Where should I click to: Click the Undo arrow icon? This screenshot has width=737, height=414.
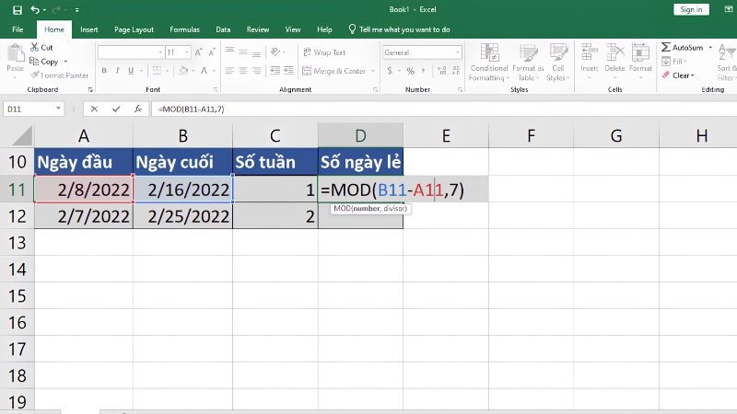coord(35,9)
